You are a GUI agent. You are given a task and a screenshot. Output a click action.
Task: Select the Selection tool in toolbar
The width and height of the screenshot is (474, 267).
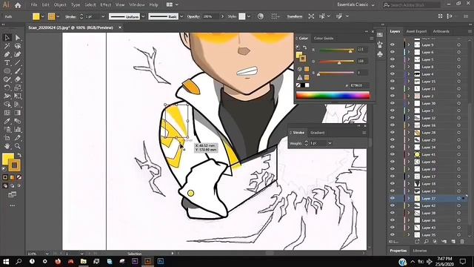point(7,38)
